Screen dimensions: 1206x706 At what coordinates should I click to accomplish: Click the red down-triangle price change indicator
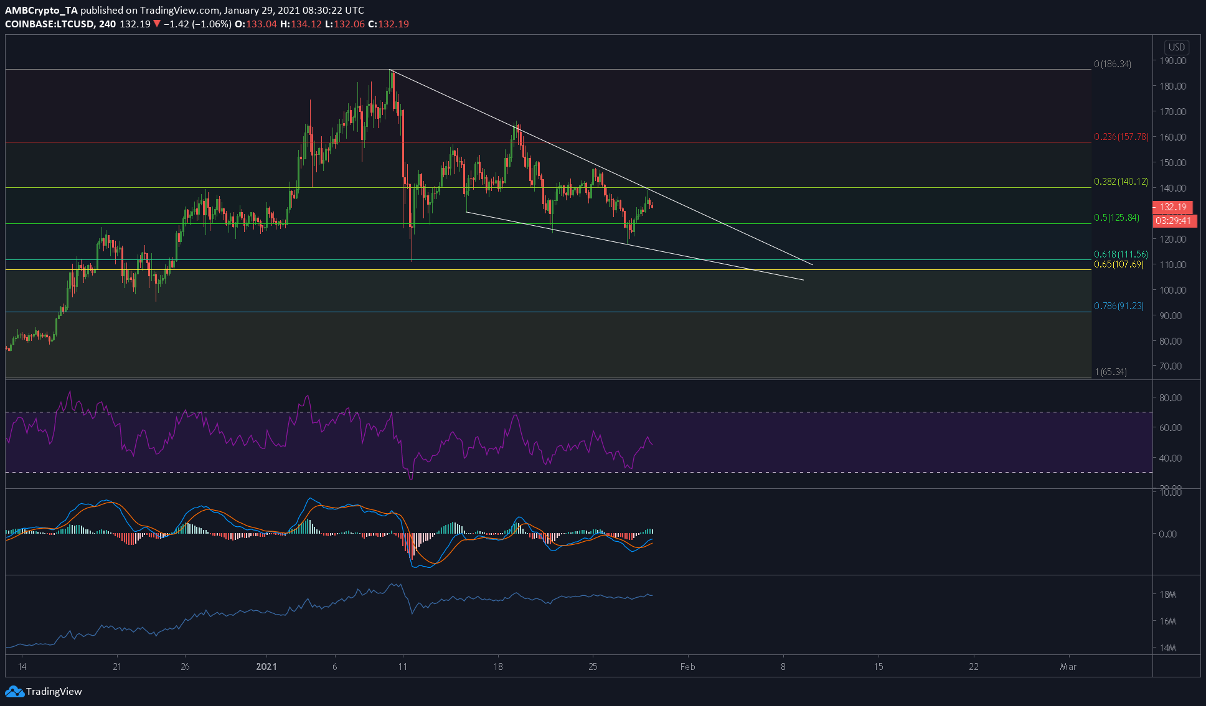157,24
